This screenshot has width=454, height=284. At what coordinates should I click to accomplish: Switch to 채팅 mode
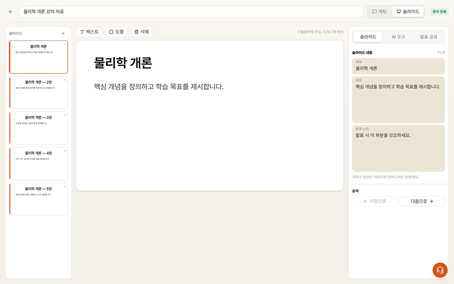pyautogui.click(x=379, y=12)
